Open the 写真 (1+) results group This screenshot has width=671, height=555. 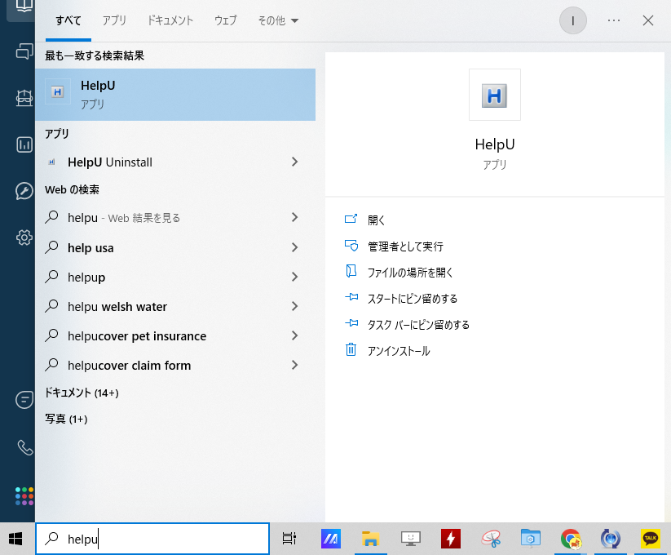point(66,419)
